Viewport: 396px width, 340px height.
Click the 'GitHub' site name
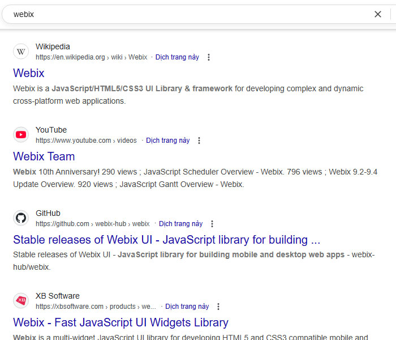click(x=48, y=213)
